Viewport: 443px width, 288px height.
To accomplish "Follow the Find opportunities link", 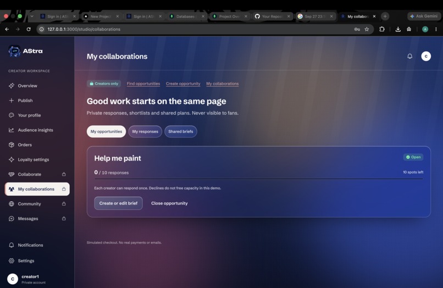I will point(143,84).
